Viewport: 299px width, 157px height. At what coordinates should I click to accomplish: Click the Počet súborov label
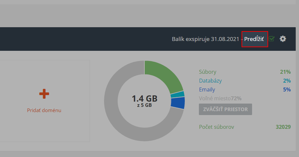tap(217, 127)
